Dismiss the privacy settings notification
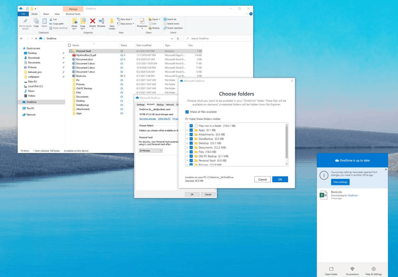This screenshot has height=277, width=398. pos(386,169)
